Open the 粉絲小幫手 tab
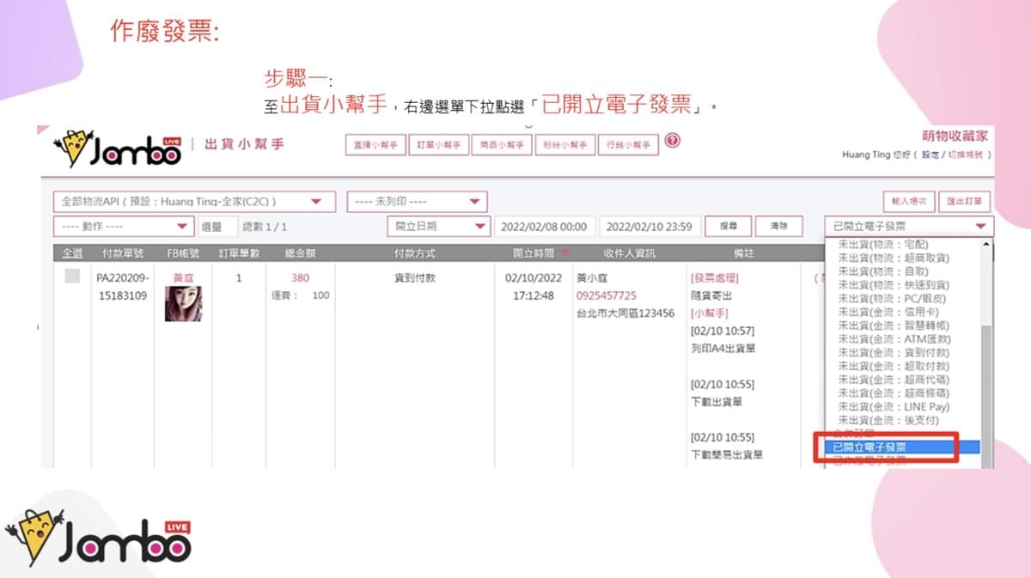 tap(565, 145)
